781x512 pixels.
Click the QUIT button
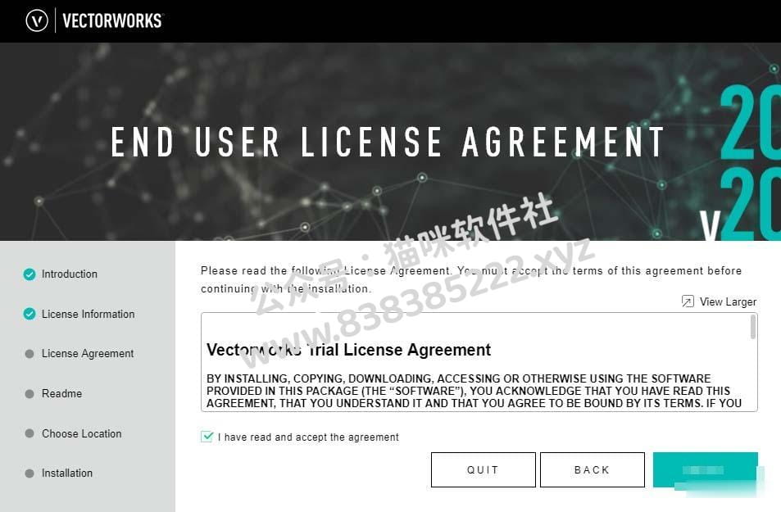click(x=484, y=469)
